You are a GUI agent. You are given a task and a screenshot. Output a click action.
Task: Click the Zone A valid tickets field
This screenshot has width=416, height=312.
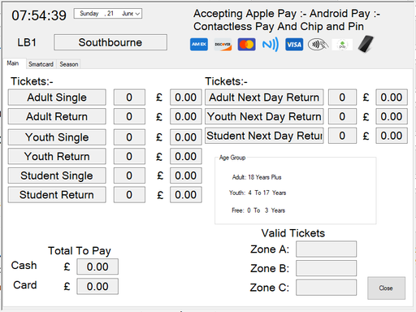pyautogui.click(x=326, y=249)
